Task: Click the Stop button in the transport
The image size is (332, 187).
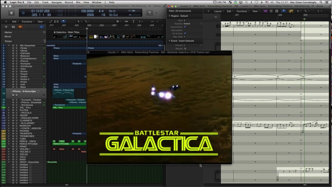Action: [11, 13]
